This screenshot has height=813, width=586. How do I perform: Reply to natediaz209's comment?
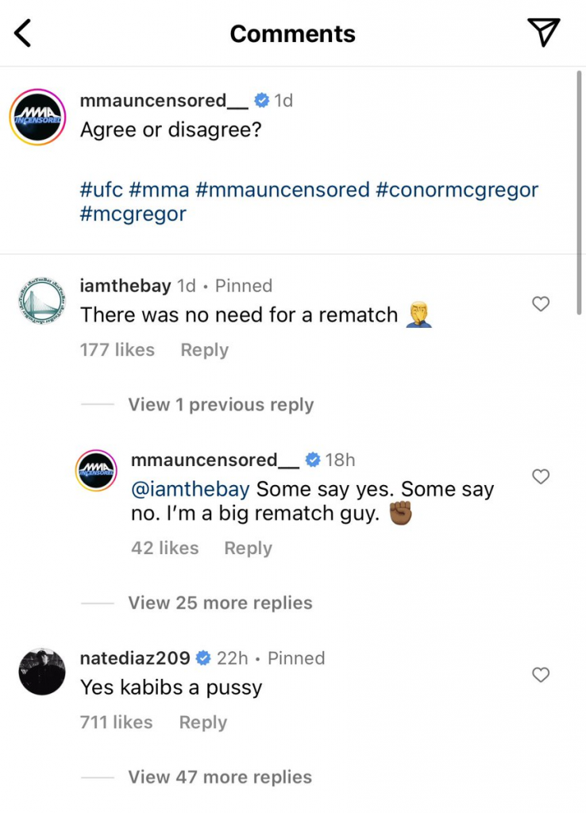click(202, 722)
